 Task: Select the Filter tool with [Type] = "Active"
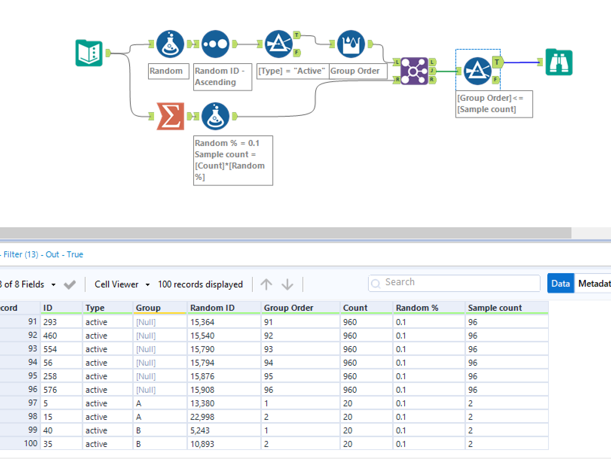click(x=279, y=44)
